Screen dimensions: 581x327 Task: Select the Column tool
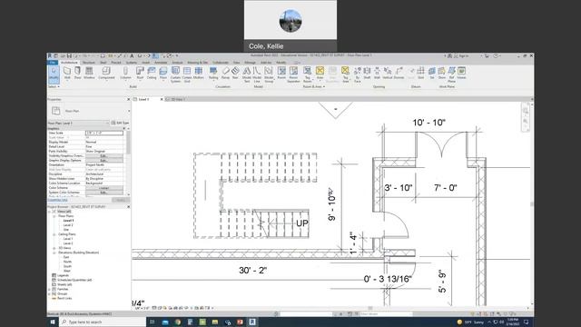[x=125, y=73]
